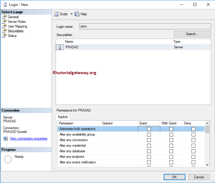The width and height of the screenshot is (215, 183).
Task: Click the Script toolbar button label
Action: pos(64,14)
